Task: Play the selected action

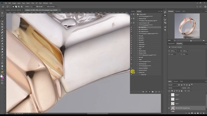Action: pos(149,92)
